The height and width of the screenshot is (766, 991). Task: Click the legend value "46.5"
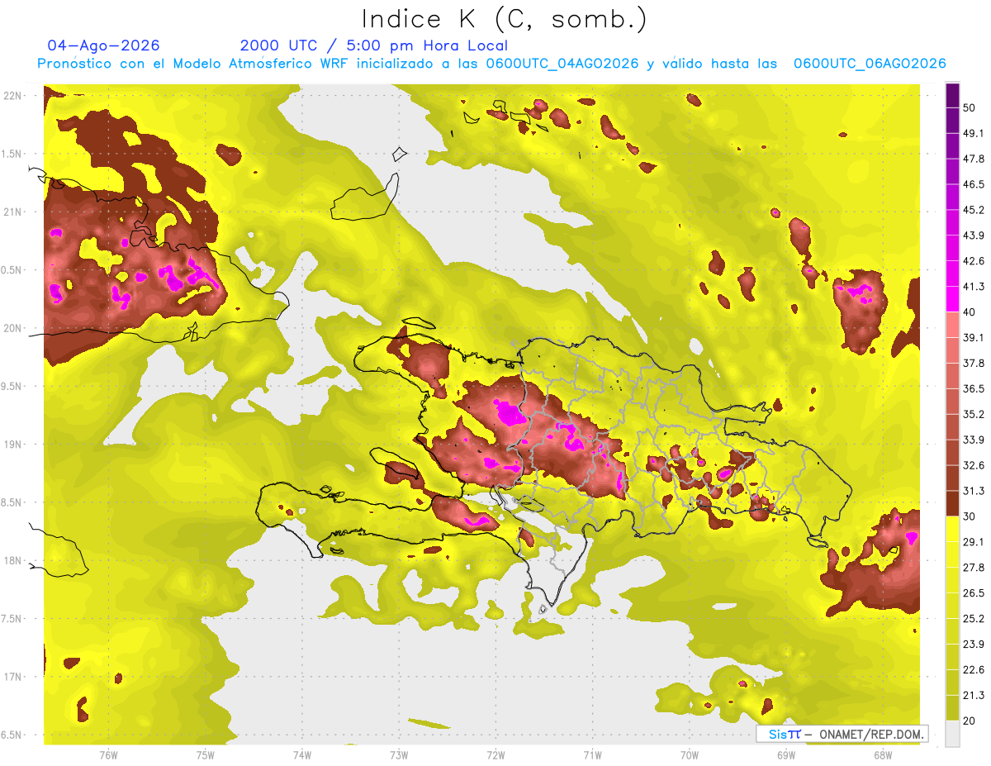[x=973, y=184]
